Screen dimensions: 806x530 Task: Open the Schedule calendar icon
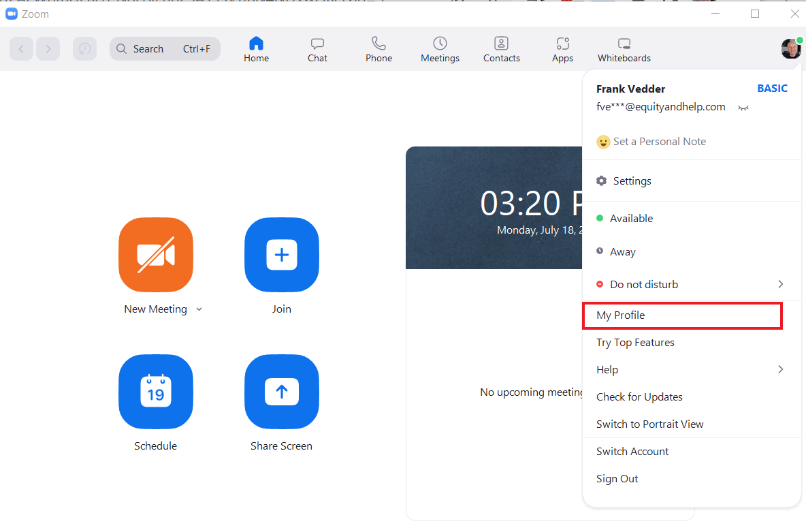156,392
